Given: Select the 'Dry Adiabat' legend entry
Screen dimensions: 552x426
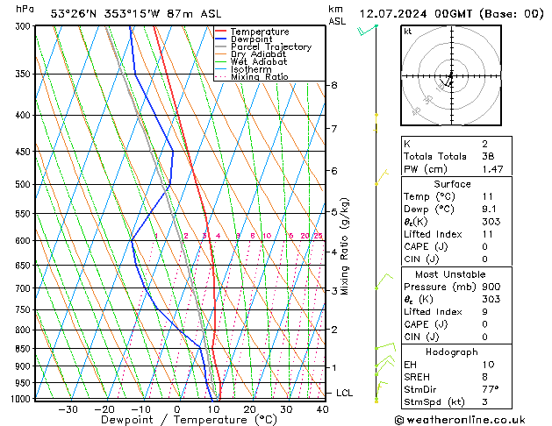Looking at the screenshot, I should [x=258, y=54].
